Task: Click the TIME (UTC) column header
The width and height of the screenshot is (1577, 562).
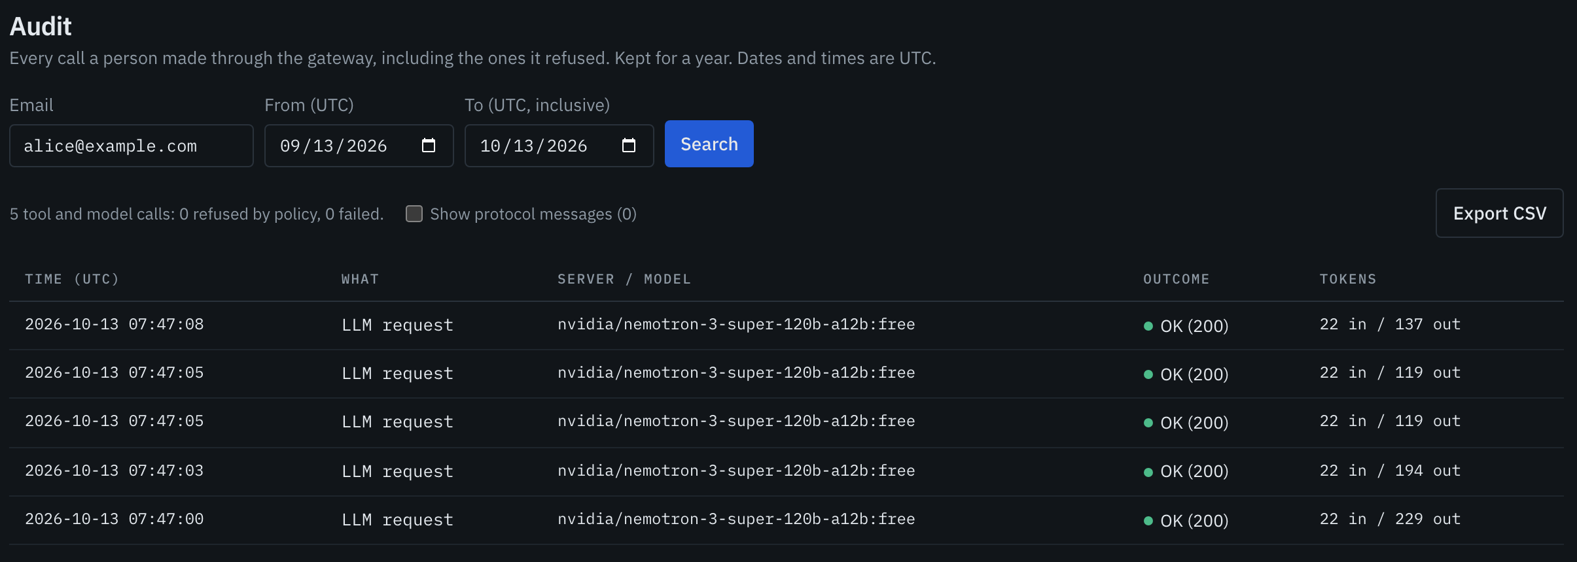Action: pos(72,279)
